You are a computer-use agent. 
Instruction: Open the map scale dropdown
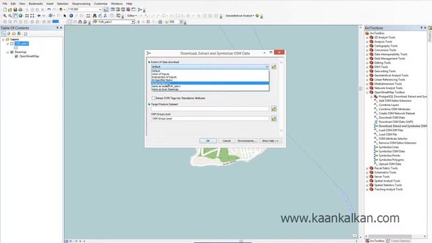click(100, 9)
